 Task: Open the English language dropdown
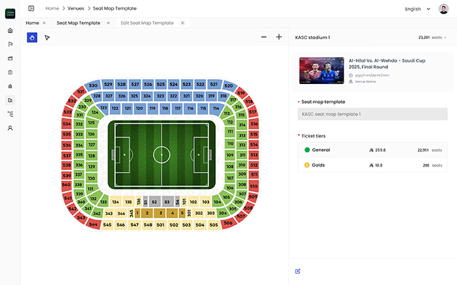tap(417, 9)
